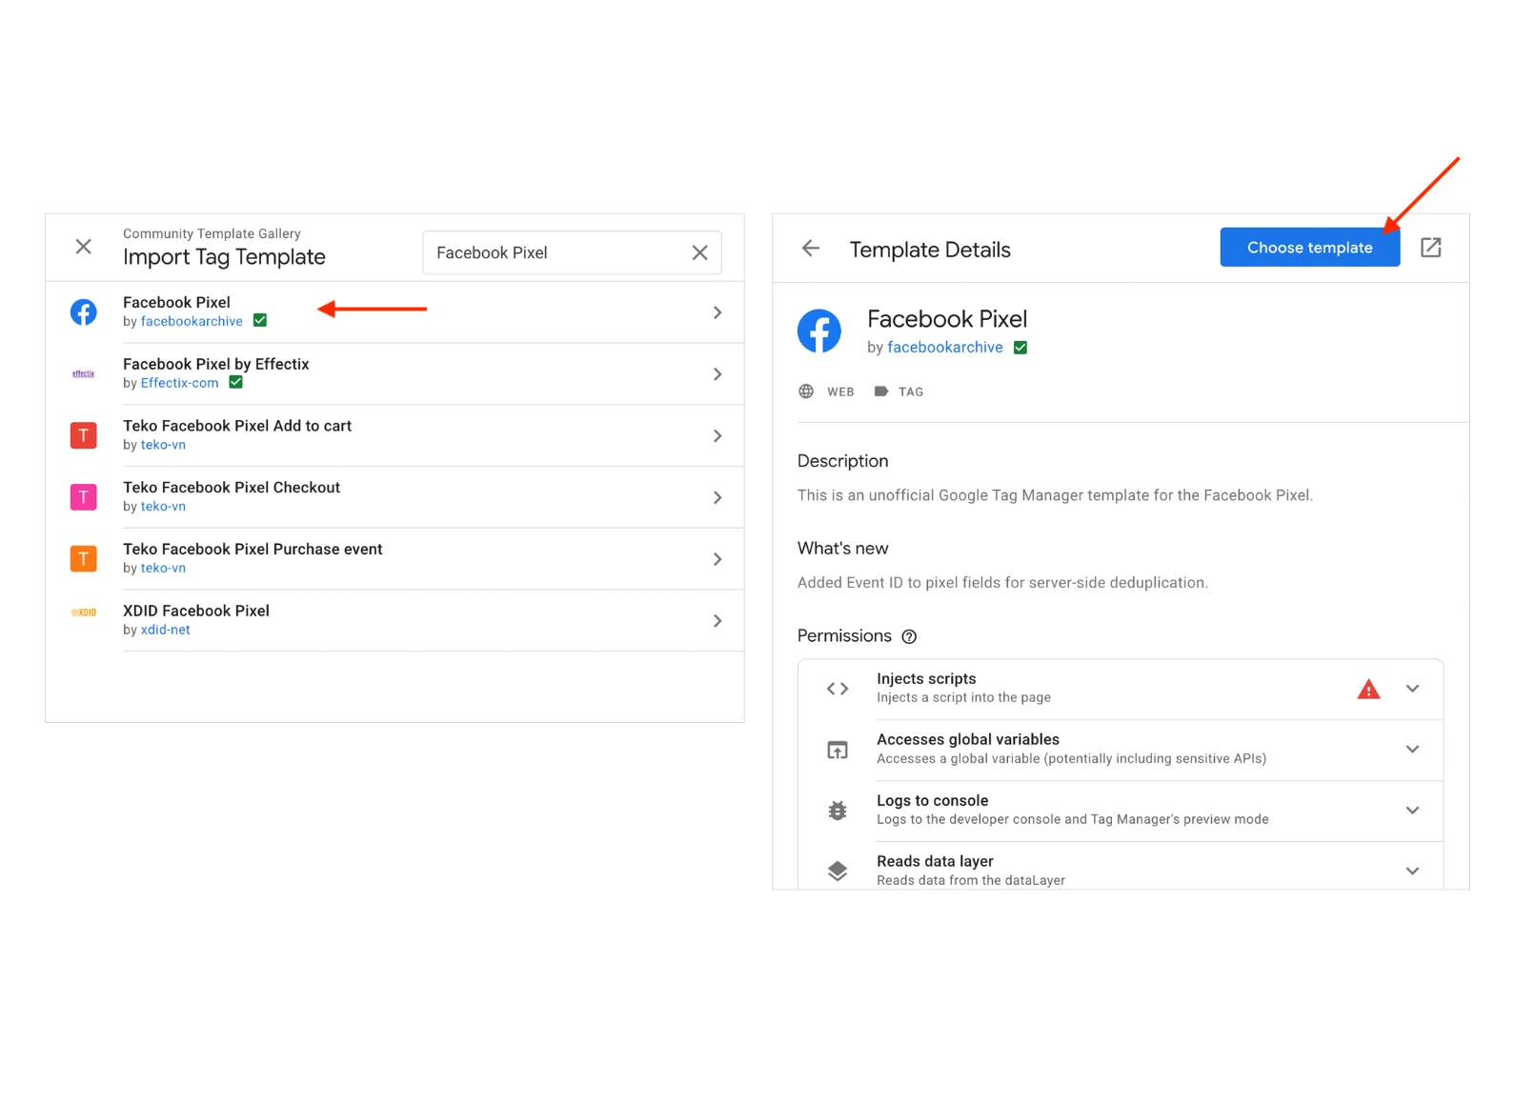This screenshot has height=1103, width=1515.
Task: Click verified checkmark beside Effectix-com
Action: [236, 383]
